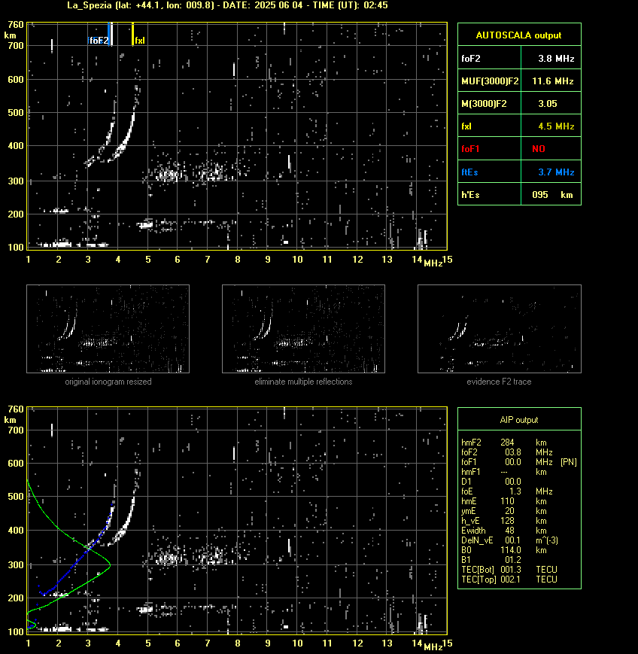Click the 'original ionogram resized' caption

point(108,382)
